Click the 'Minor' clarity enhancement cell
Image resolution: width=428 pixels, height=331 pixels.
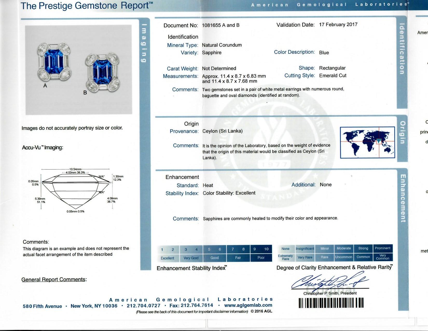[x=325, y=248]
